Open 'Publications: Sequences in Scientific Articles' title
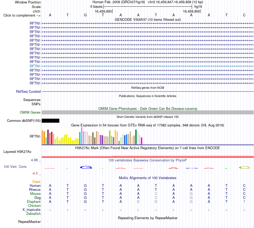The image size is (254, 228). tap(148, 96)
